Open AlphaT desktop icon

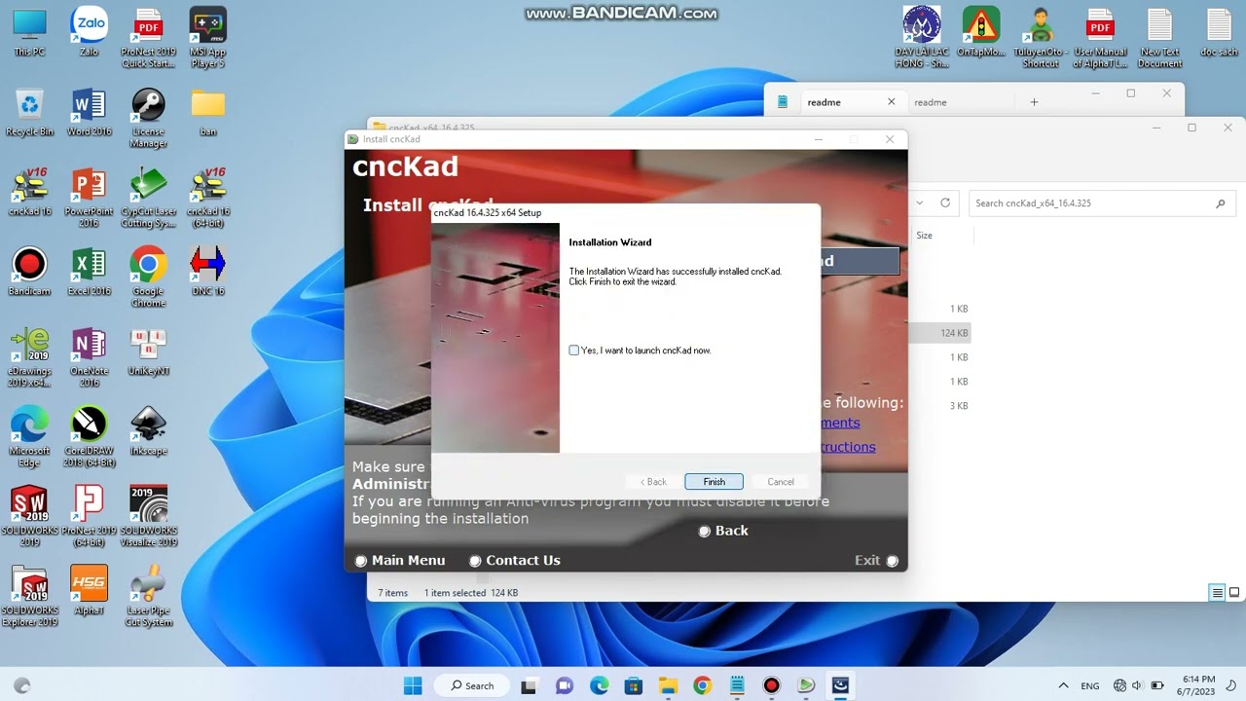coord(89,591)
